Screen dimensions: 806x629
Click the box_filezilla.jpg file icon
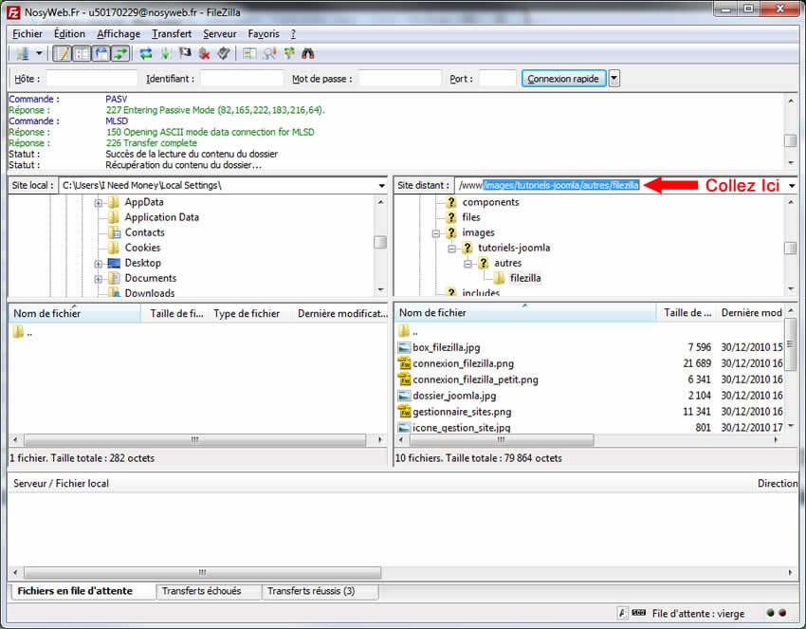point(405,347)
